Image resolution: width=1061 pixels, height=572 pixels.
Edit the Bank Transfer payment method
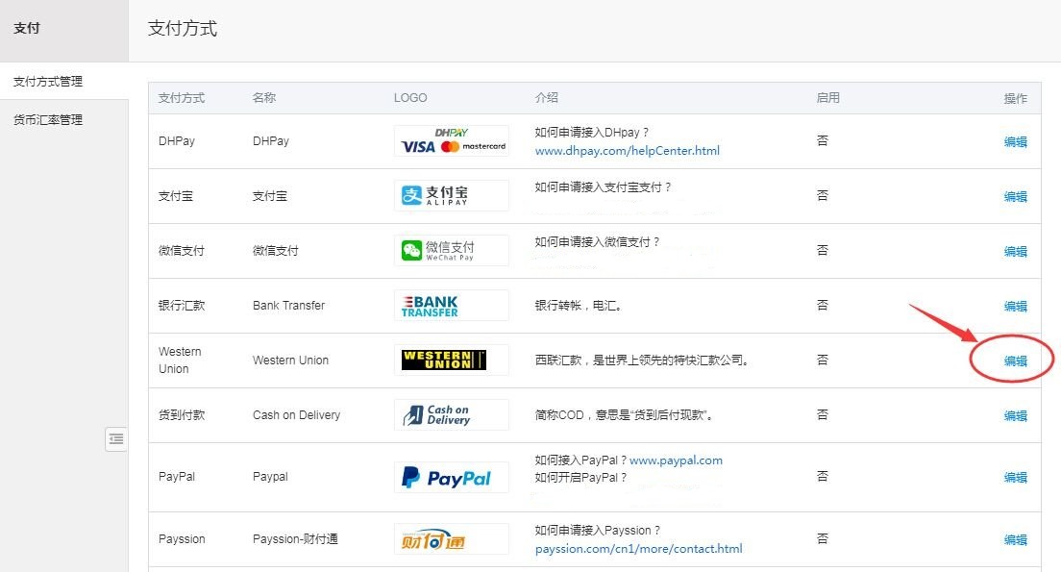click(1015, 307)
